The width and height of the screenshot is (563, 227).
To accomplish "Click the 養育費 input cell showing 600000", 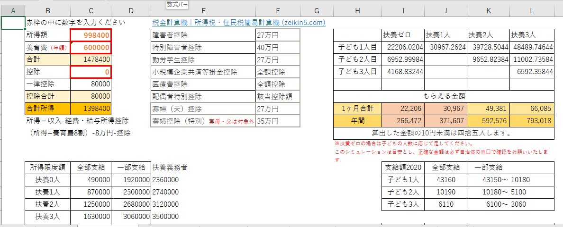I will pos(91,47).
